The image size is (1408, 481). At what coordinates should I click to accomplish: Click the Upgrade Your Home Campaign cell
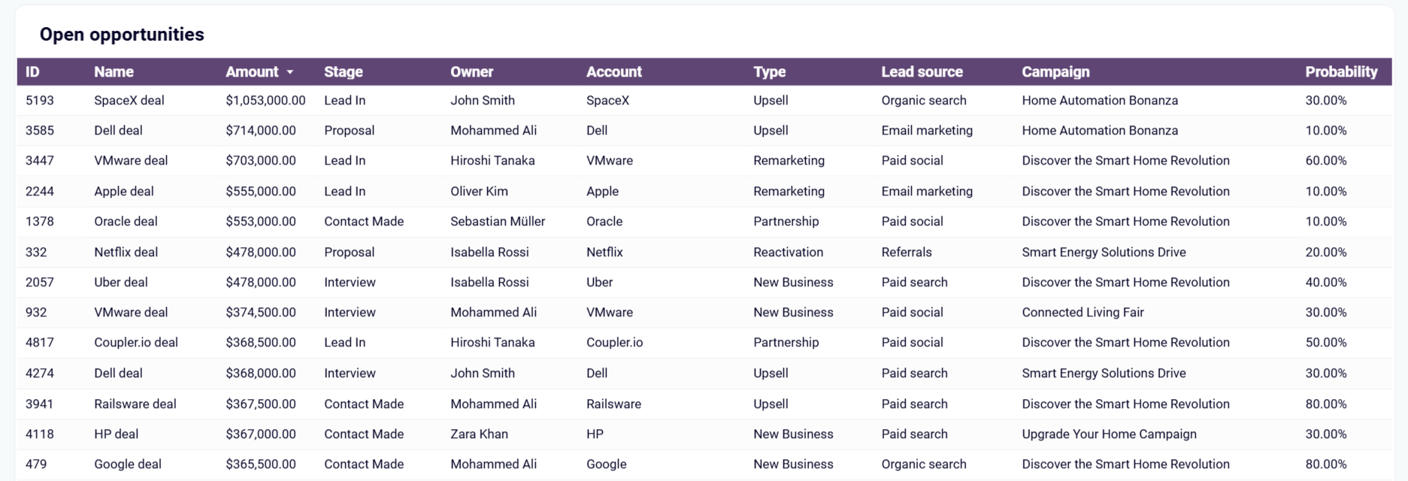pos(1109,434)
